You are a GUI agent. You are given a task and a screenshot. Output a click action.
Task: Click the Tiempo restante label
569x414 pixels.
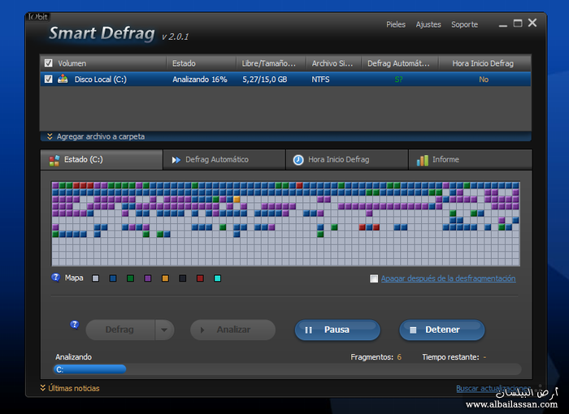[450, 357]
